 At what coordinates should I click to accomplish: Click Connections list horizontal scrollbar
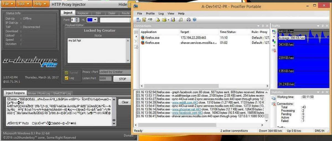pyautogui.click(x=204, y=86)
